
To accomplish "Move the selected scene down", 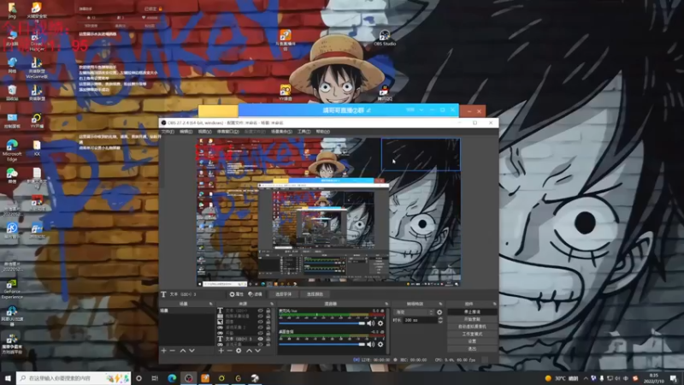I will click(x=192, y=351).
